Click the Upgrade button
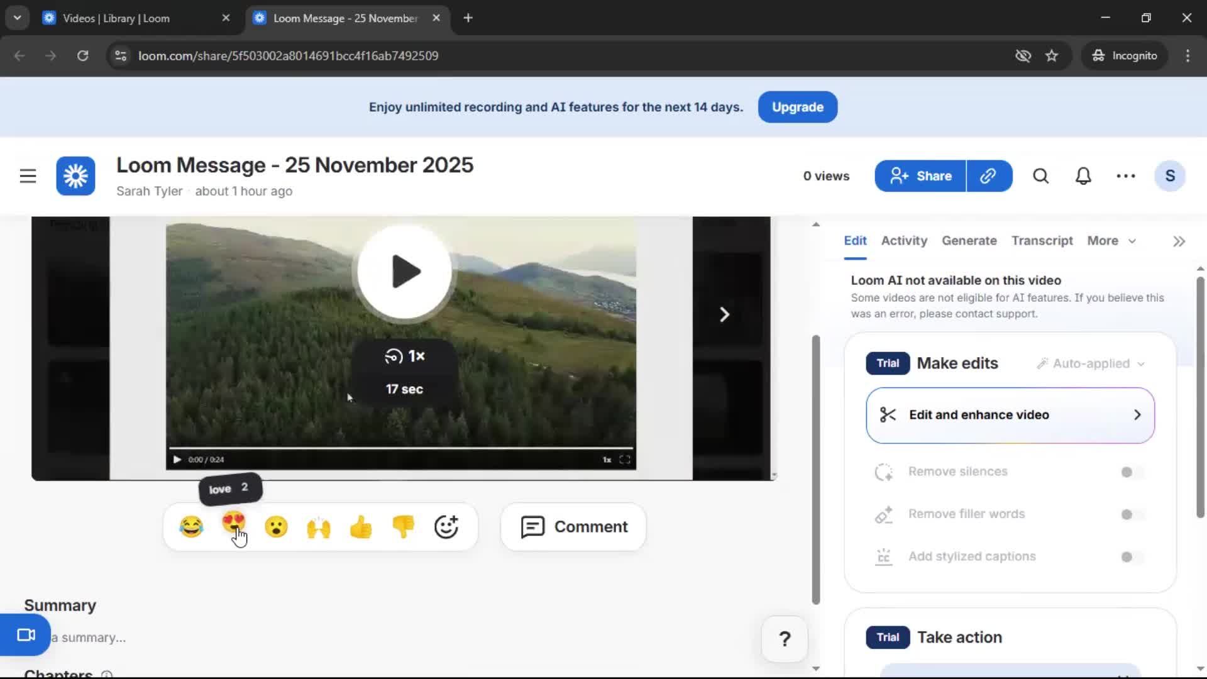Image resolution: width=1207 pixels, height=679 pixels. coord(797,107)
